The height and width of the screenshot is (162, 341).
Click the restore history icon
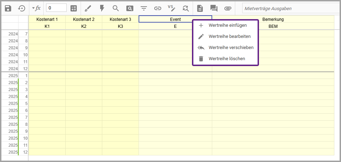(22, 8)
